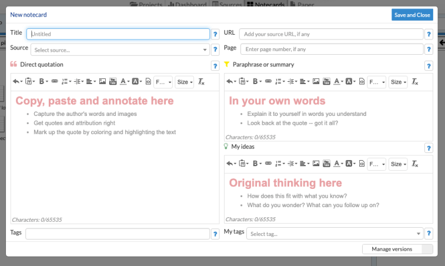The height and width of the screenshot is (266, 445).
Task: Insert image in Direct quotation toolbar
Action: (102, 82)
